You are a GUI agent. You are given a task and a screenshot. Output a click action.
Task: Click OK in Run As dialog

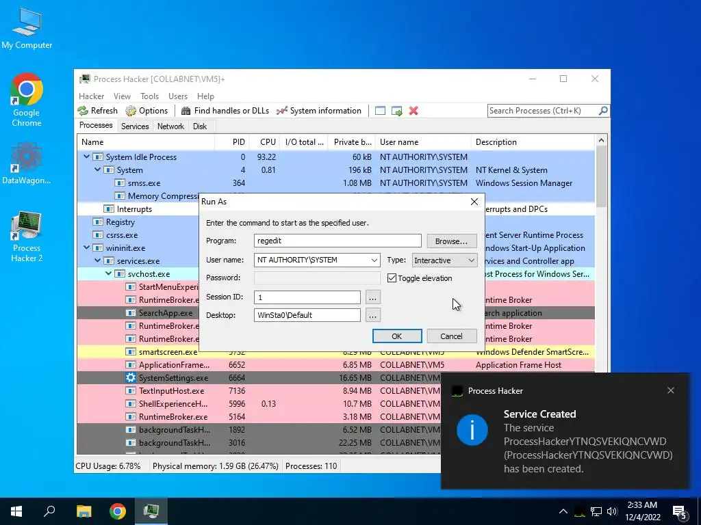(397, 336)
